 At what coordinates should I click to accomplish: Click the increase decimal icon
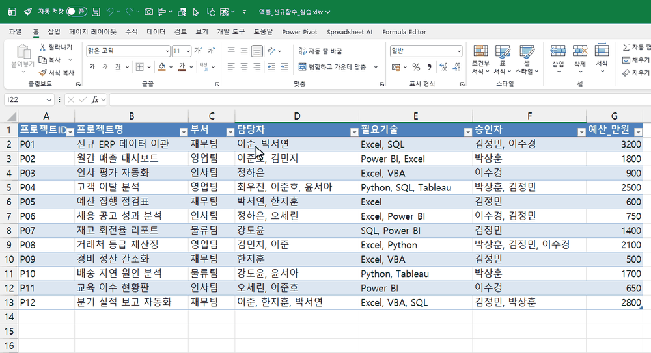pyautogui.click(x=443, y=67)
